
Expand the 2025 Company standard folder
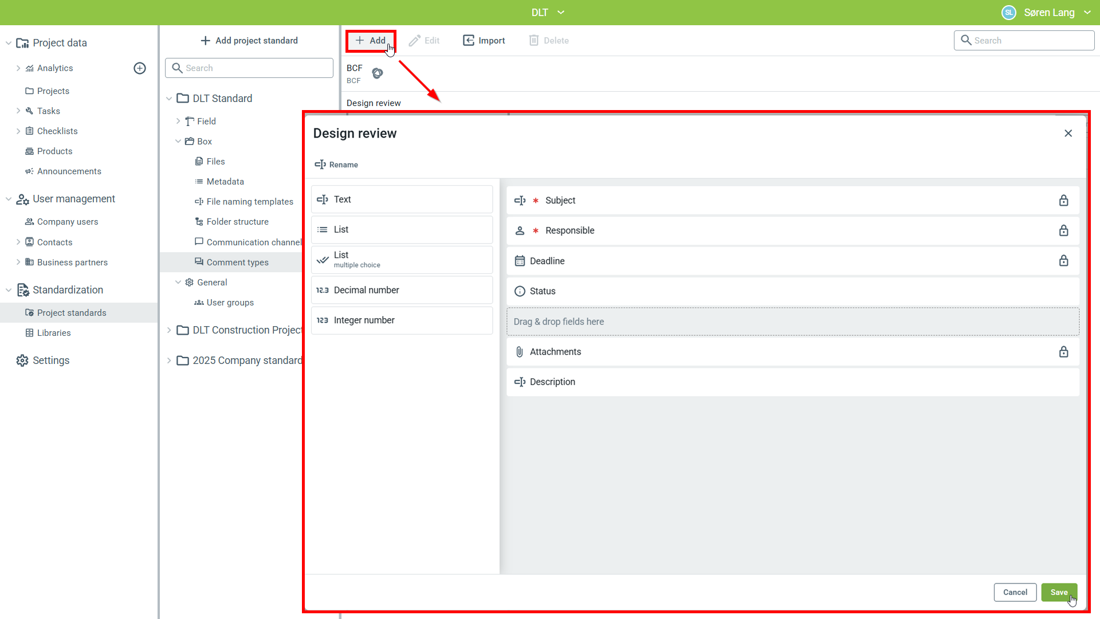[169, 361]
